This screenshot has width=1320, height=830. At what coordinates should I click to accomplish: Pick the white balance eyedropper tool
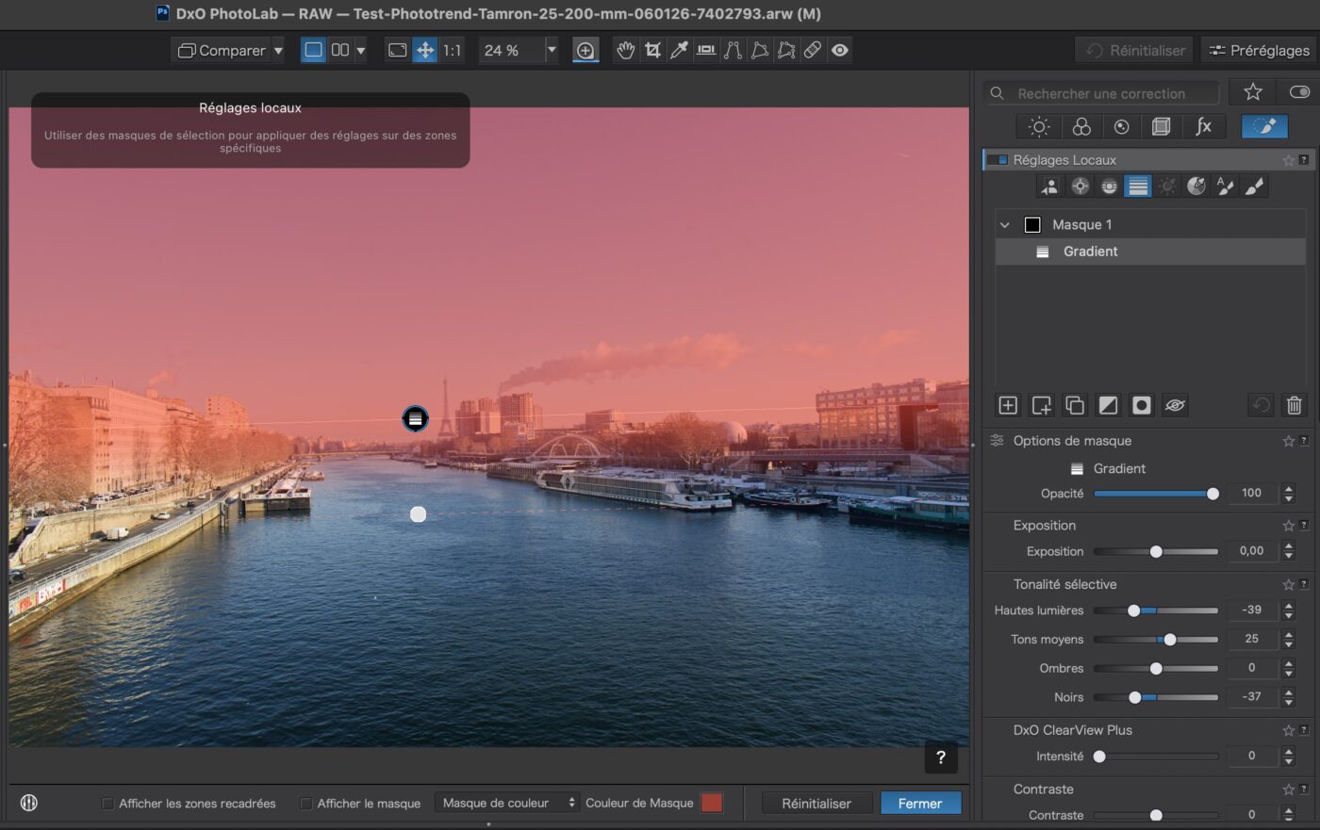[679, 50]
